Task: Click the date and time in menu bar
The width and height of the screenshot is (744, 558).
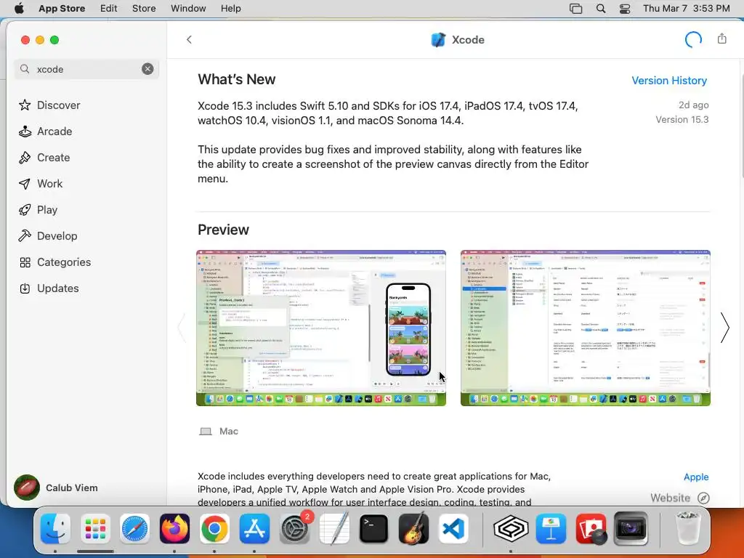Action: pyautogui.click(x=686, y=9)
